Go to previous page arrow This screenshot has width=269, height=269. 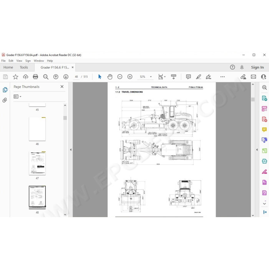[x=56, y=77]
